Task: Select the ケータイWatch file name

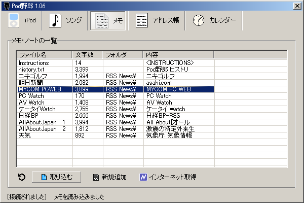Action: (37, 109)
